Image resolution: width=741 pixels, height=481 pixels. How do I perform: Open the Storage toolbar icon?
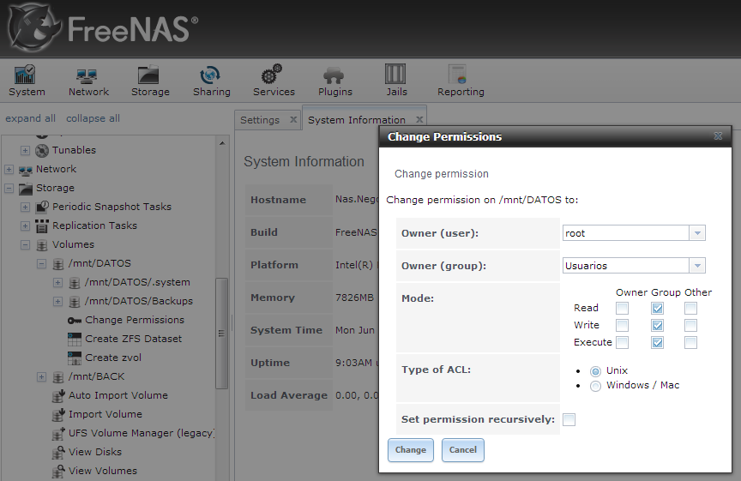pyautogui.click(x=148, y=75)
